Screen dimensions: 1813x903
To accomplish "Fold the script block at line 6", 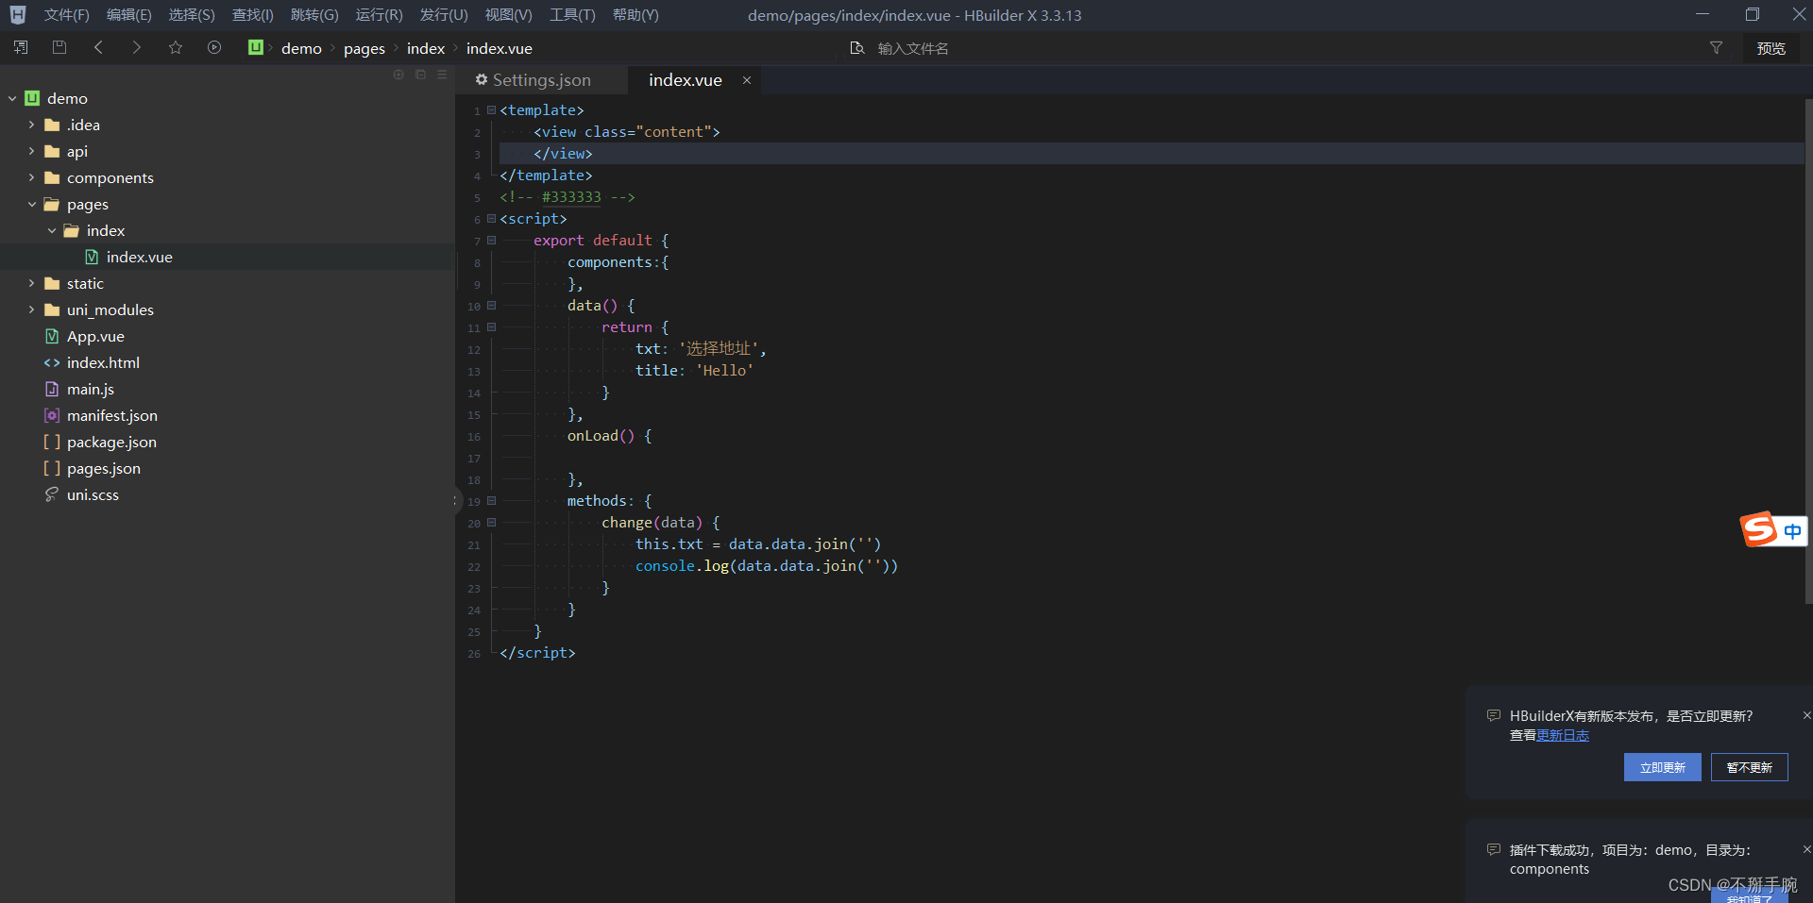I will pos(491,219).
